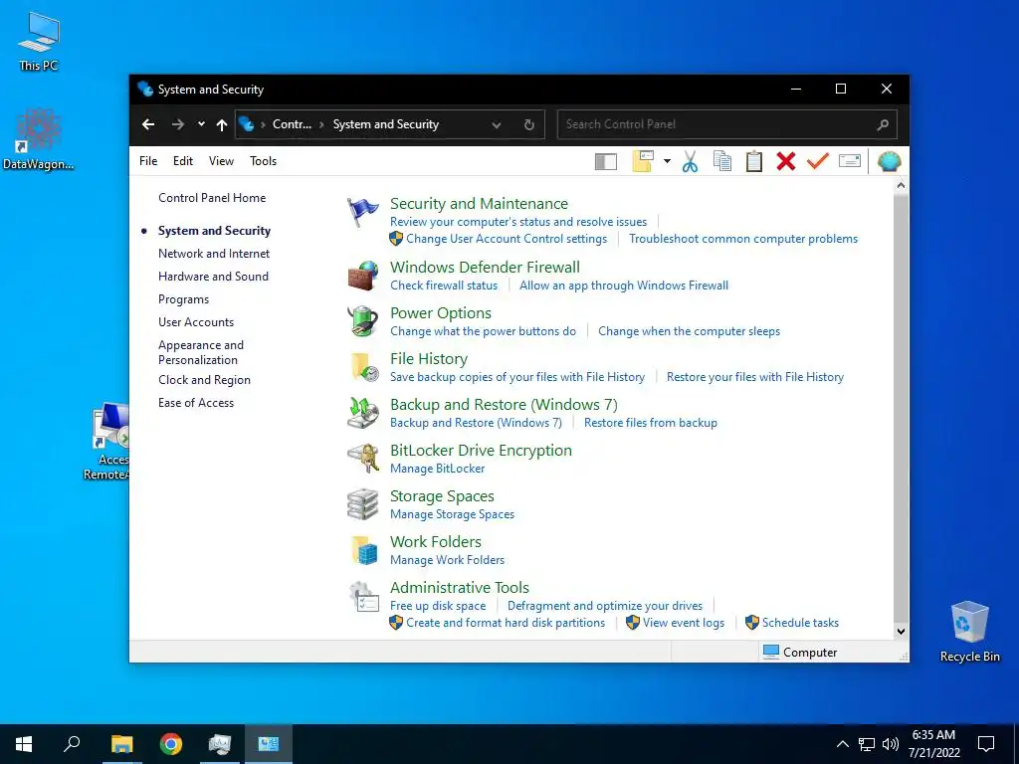Click the Administrative Tools gear icon
The image size is (1019, 764).
click(363, 597)
